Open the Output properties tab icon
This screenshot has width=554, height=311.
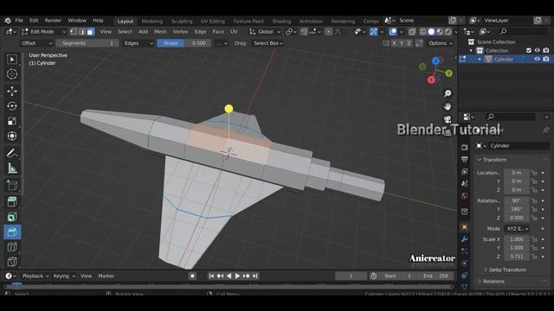coord(464,159)
